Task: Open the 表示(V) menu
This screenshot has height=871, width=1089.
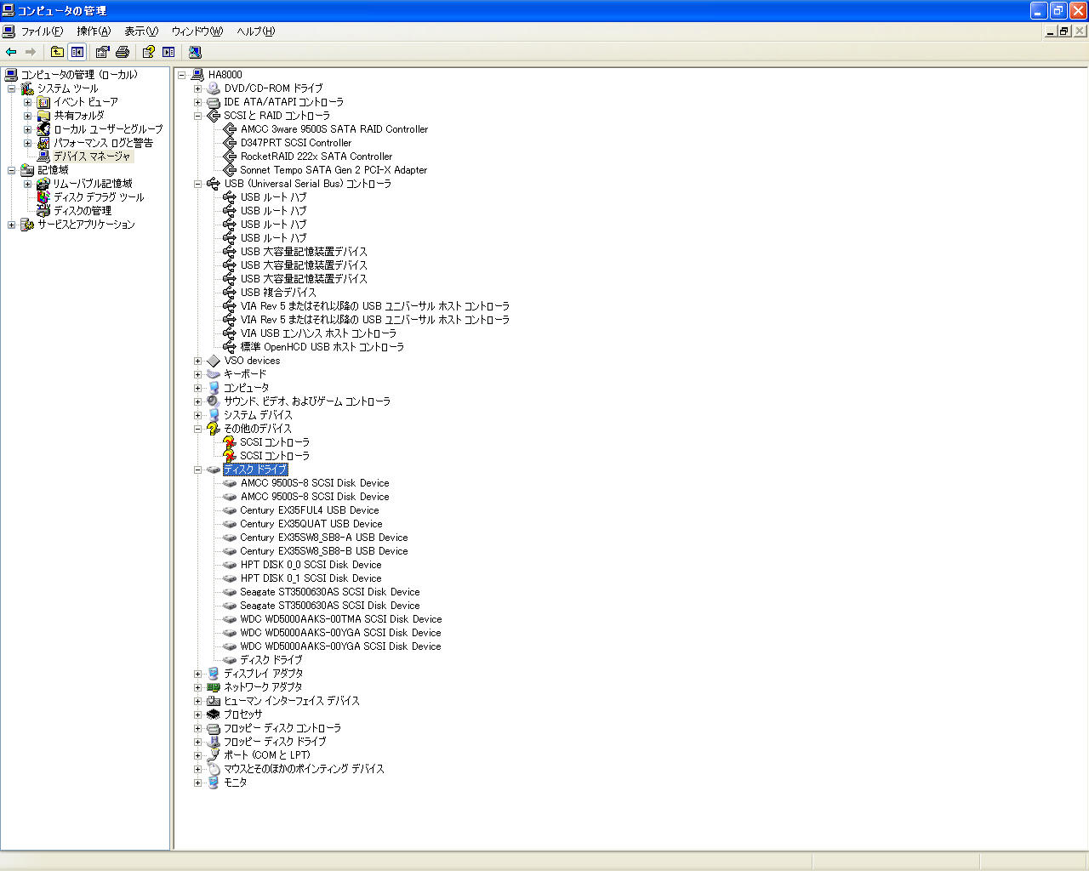Action: tap(140, 31)
